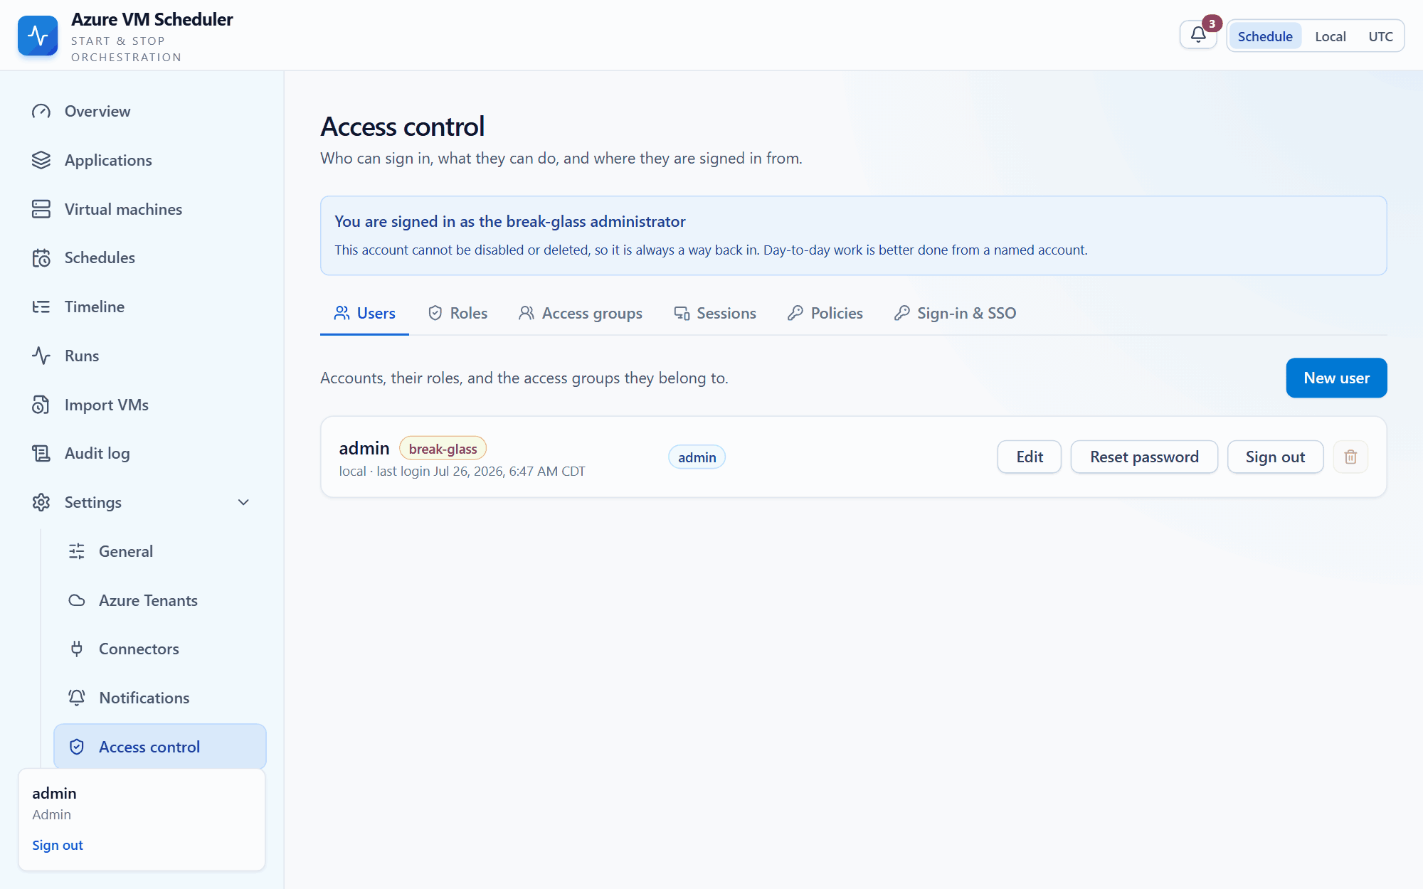Click the Policies tab key icon

tap(795, 313)
